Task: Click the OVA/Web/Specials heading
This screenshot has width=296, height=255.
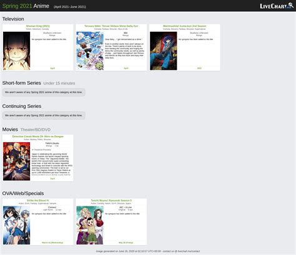Action: [x=23, y=193]
